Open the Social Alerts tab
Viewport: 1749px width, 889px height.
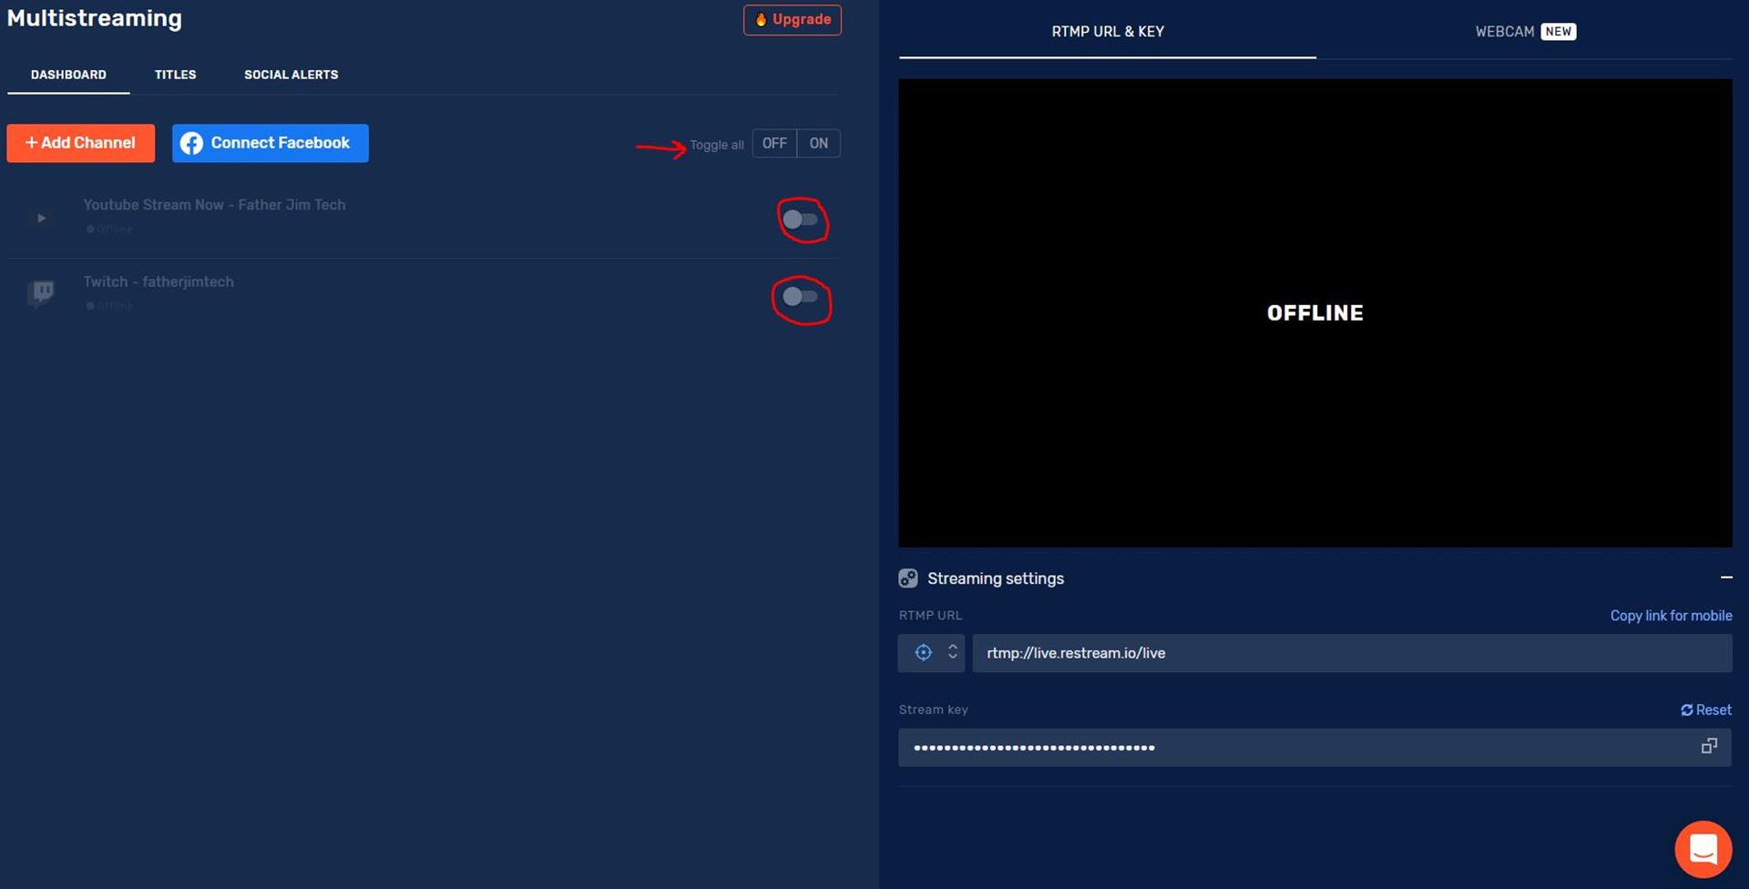[291, 75]
